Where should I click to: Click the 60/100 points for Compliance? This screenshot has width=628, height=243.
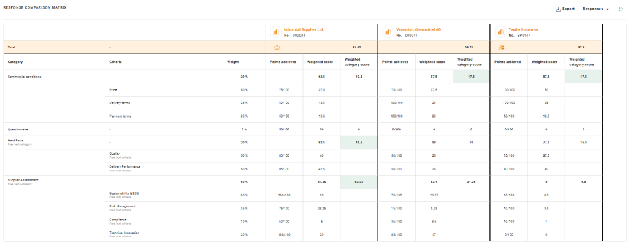click(x=285, y=222)
